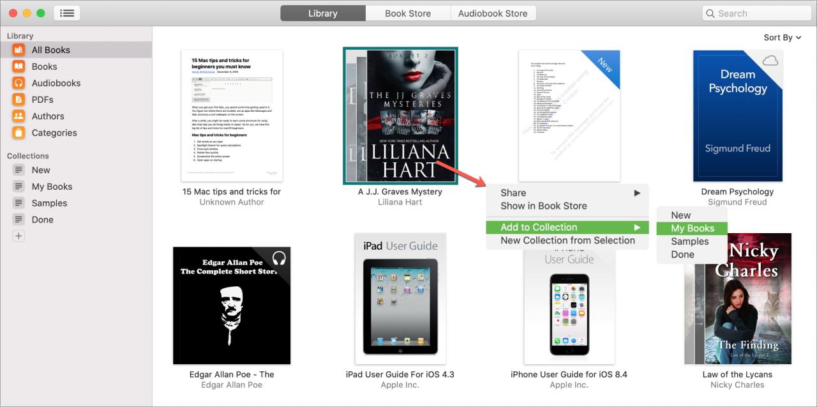This screenshot has width=817, height=407.
Task: Click the search magnifier icon
Action: [711, 13]
